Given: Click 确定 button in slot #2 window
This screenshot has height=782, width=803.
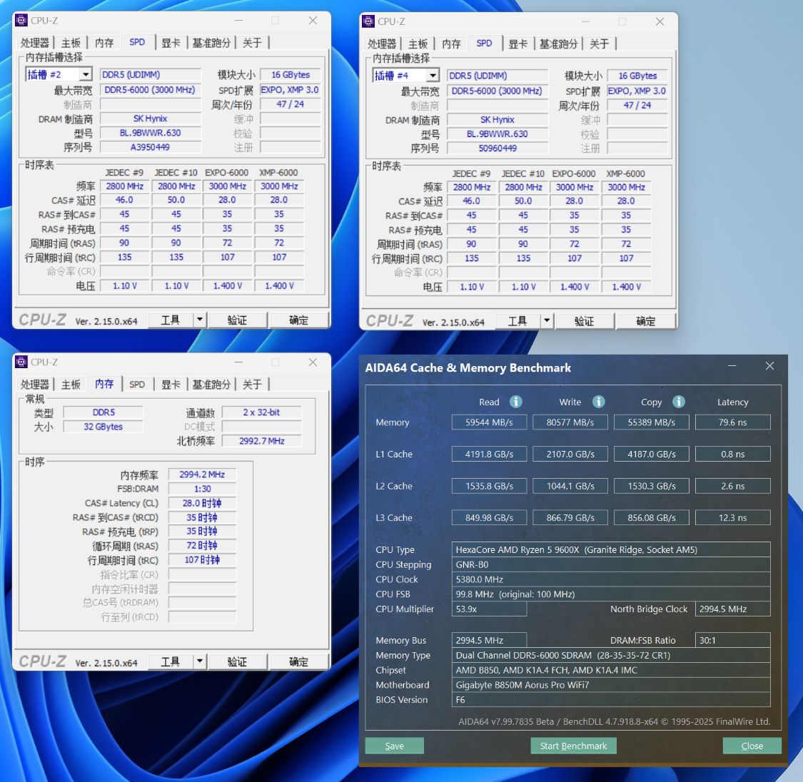Looking at the screenshot, I should coord(298,320).
